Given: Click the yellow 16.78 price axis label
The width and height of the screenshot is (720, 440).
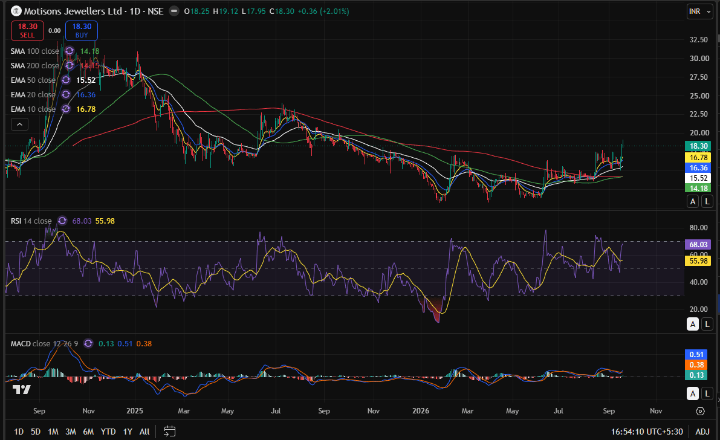Looking at the screenshot, I should click(698, 157).
